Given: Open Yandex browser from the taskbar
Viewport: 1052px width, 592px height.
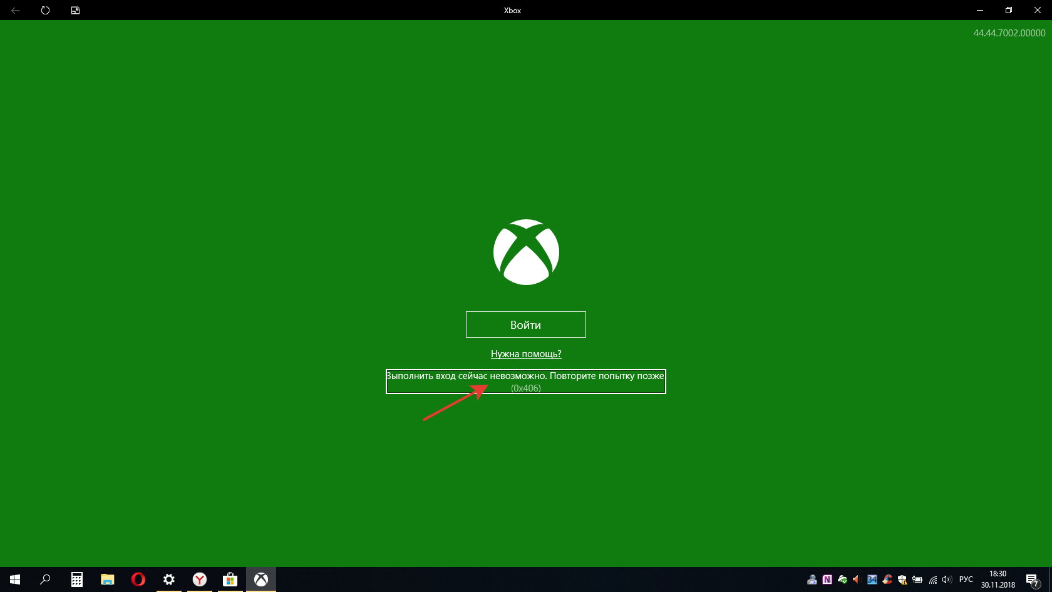Looking at the screenshot, I should coord(200,579).
